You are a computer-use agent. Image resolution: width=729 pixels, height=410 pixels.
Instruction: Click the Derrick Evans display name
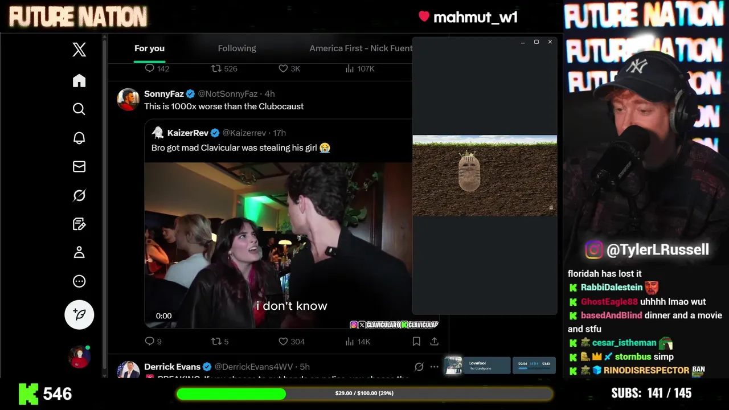[x=172, y=367]
